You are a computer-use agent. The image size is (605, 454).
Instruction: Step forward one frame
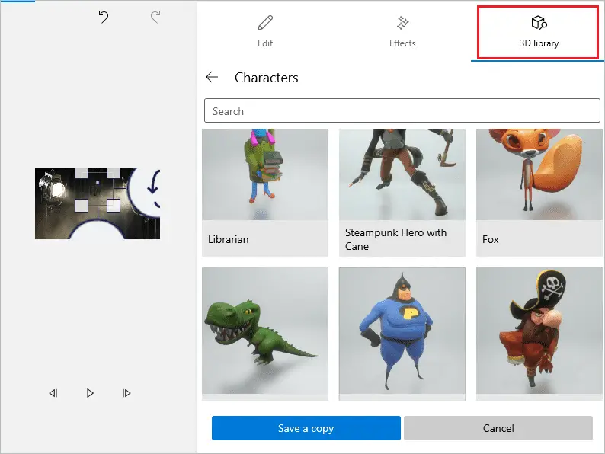tap(126, 393)
